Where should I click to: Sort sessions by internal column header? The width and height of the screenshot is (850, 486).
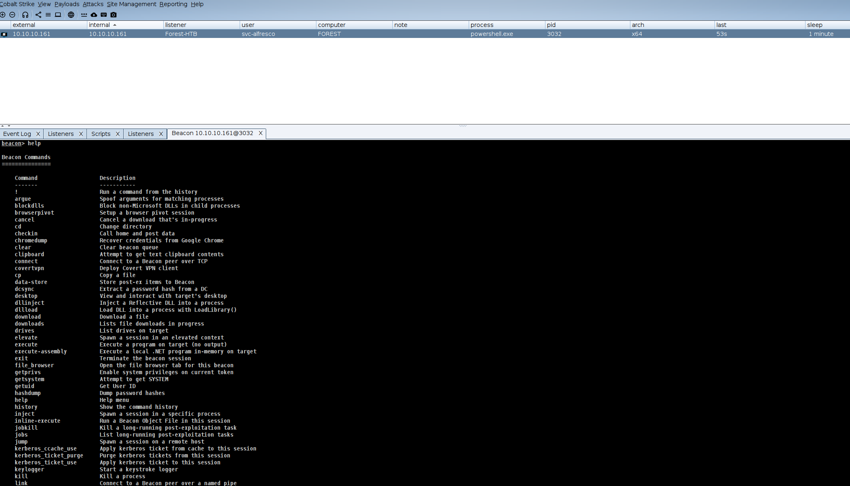[100, 25]
